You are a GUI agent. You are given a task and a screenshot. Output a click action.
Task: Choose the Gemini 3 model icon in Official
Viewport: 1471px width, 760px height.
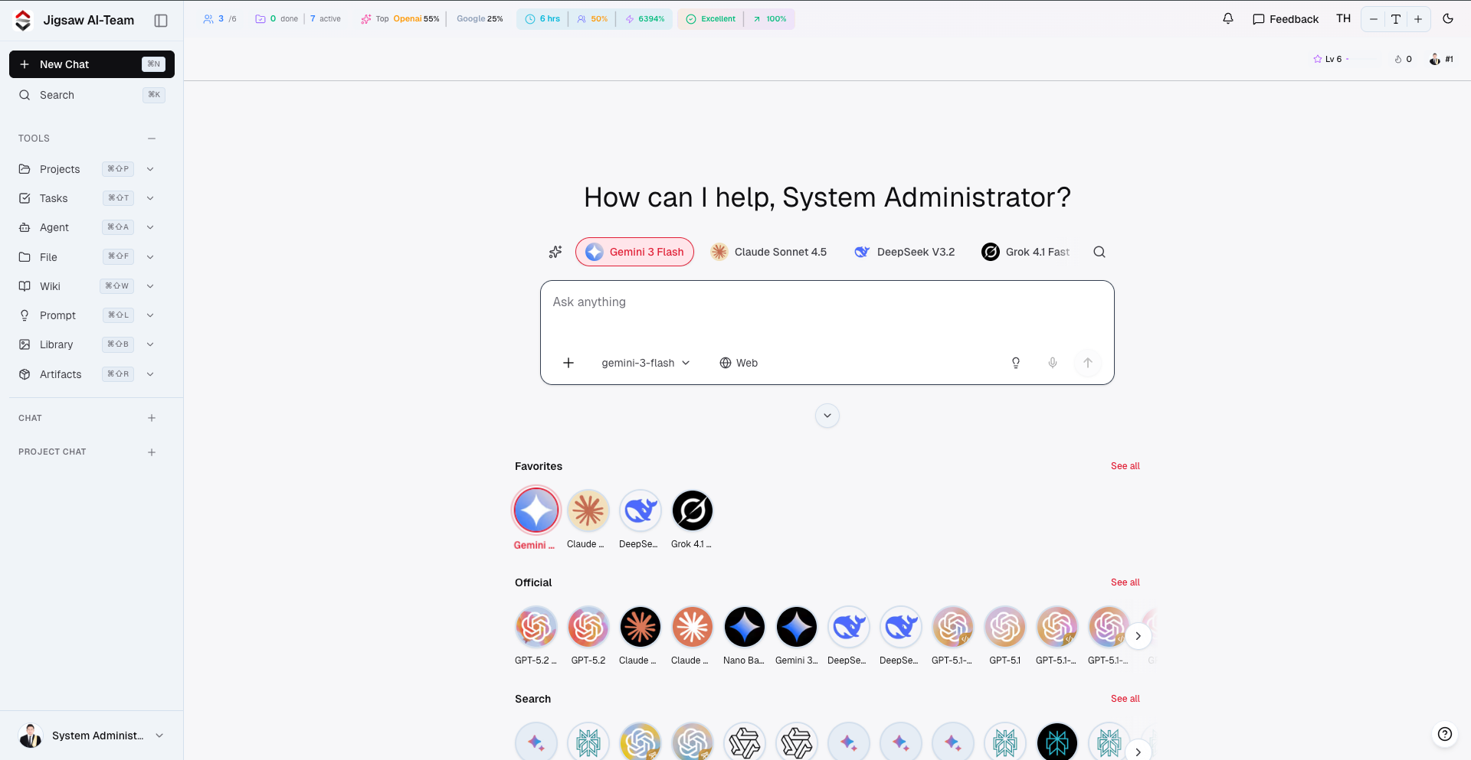click(797, 627)
